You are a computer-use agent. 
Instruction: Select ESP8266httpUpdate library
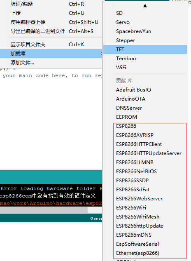[145, 226]
